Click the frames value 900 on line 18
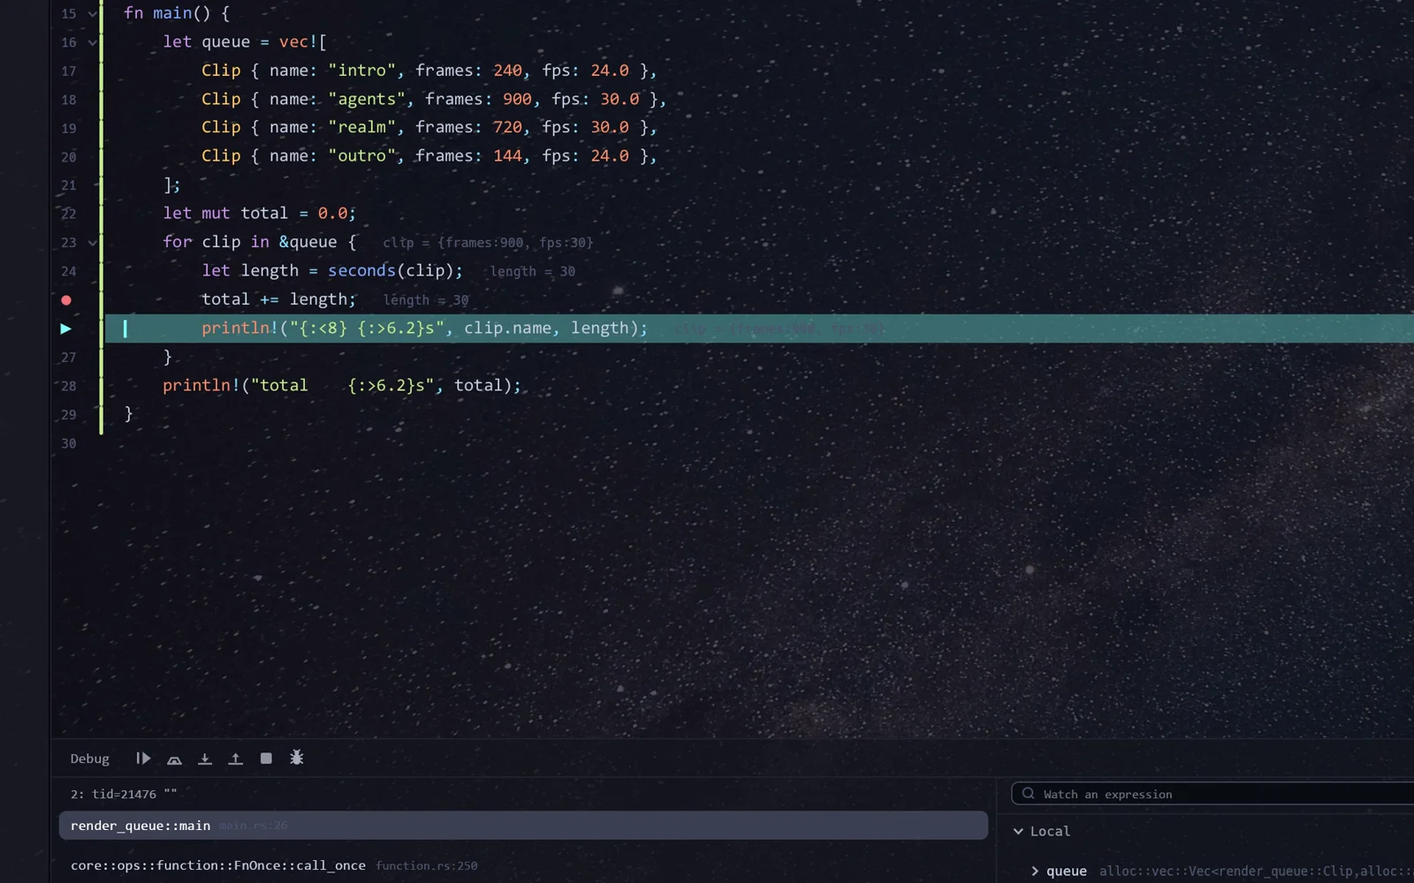Screen dimensions: 1414x883 tap(517, 99)
